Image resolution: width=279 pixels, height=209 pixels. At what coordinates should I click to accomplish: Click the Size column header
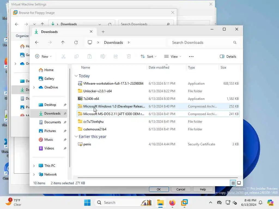point(230,67)
